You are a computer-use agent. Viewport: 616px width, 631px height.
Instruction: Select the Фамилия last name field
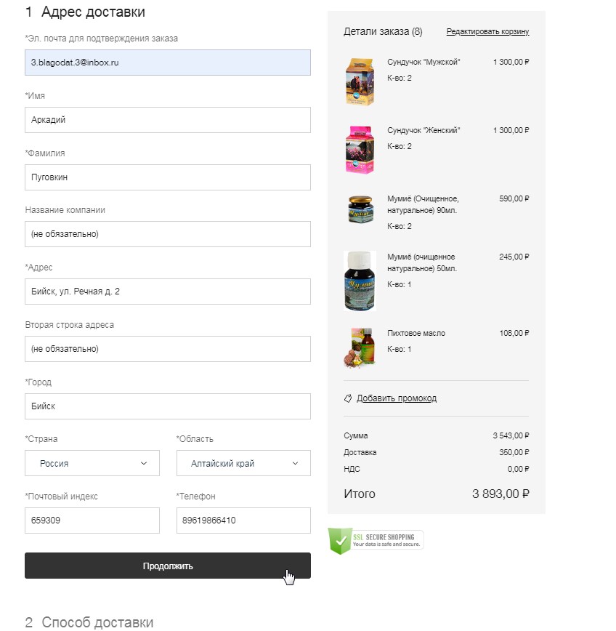[x=167, y=177]
